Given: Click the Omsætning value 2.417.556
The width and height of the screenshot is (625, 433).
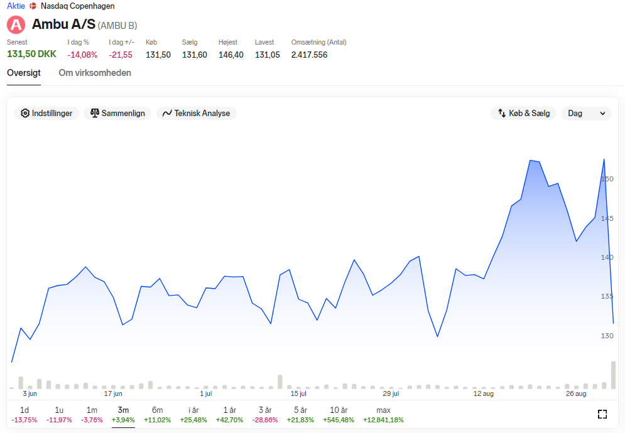Looking at the screenshot, I should tap(309, 55).
